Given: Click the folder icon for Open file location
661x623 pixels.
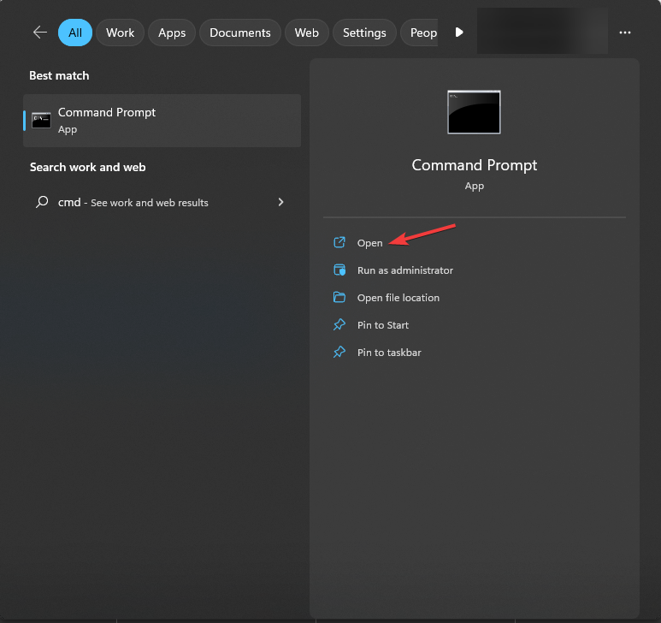Looking at the screenshot, I should pos(339,297).
